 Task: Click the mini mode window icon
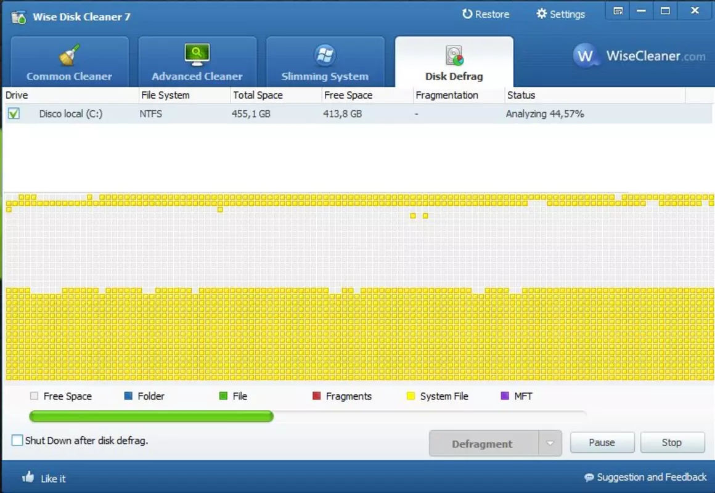[618, 11]
